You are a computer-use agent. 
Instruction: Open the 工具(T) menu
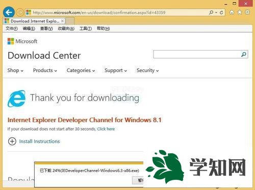pos(86,29)
